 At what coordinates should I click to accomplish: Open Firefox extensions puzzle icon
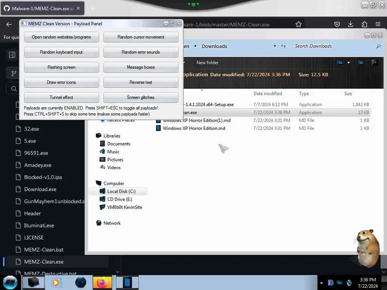[x=364, y=24]
